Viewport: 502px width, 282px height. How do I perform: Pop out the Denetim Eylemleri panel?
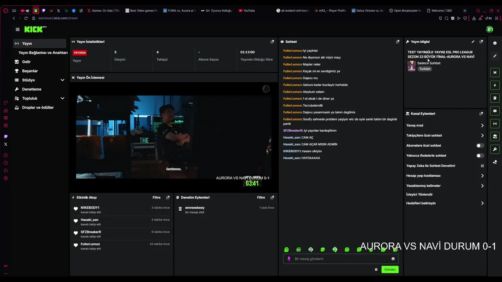tap(272, 197)
